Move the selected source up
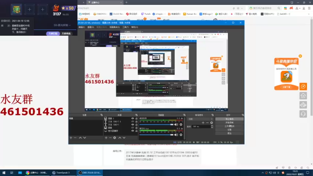The image size is (313, 176). 120,138
